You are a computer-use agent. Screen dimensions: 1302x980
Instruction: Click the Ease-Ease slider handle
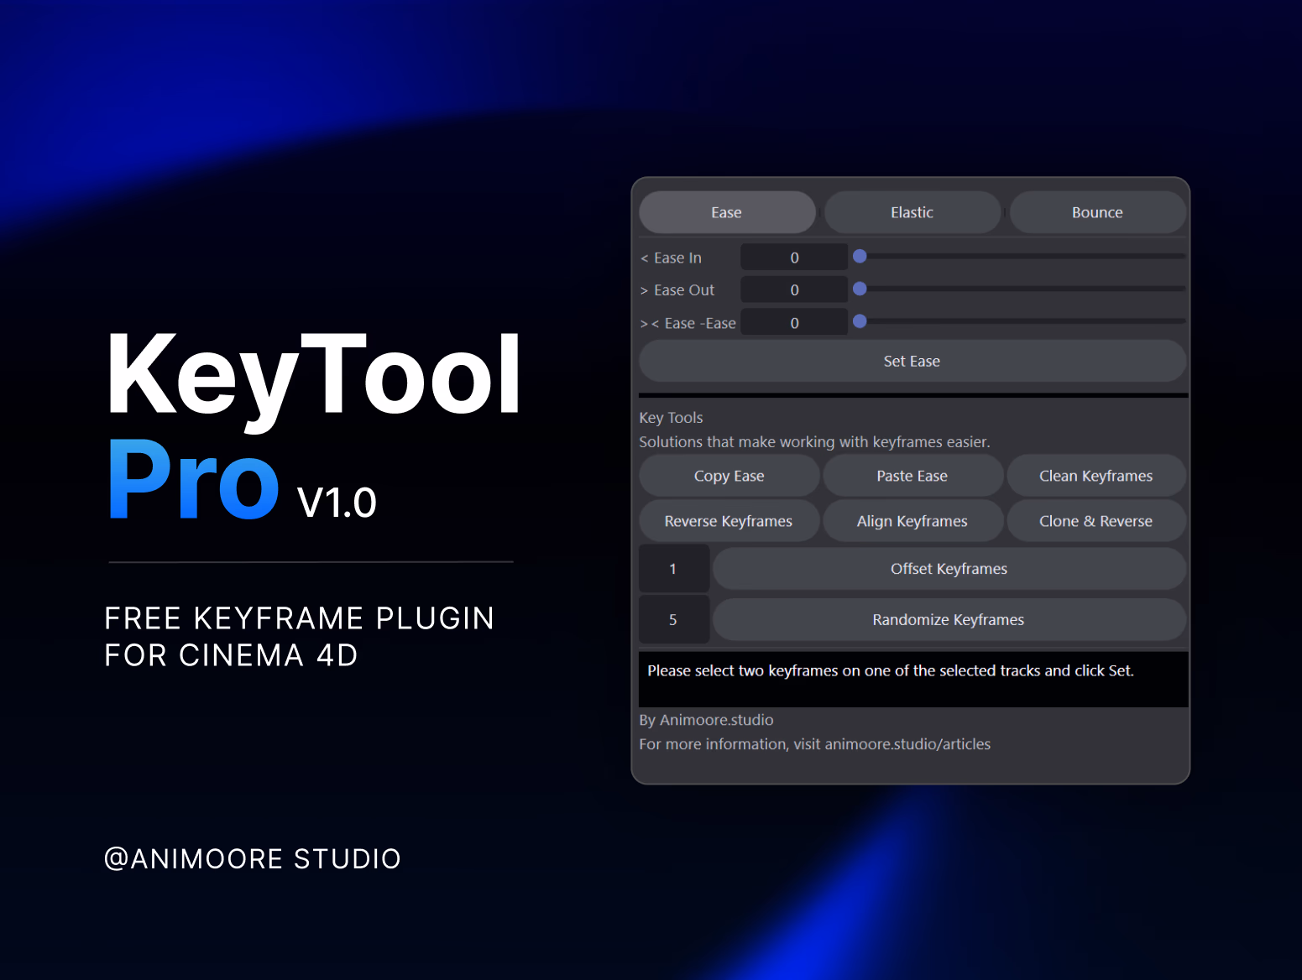click(x=860, y=321)
